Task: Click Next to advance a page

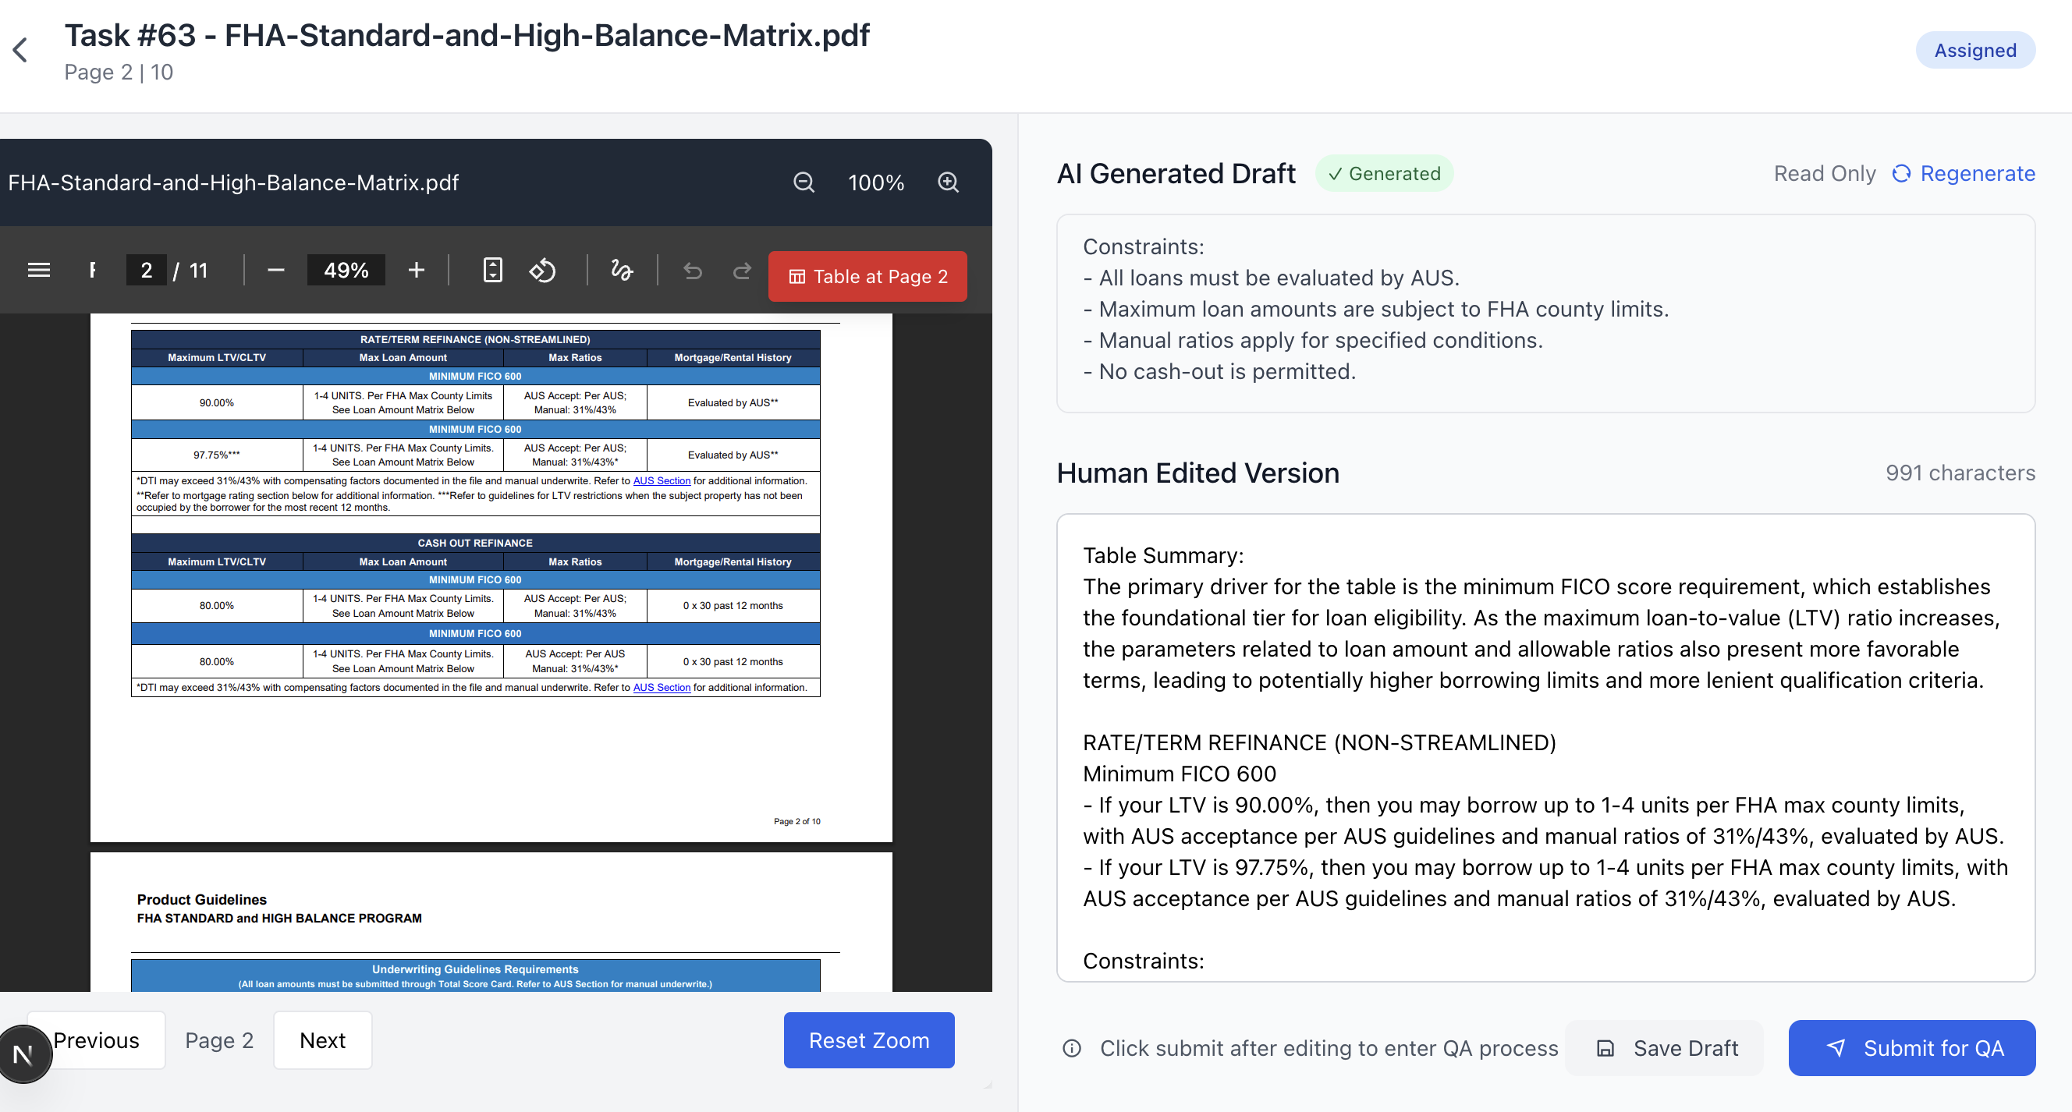Action: 321,1039
